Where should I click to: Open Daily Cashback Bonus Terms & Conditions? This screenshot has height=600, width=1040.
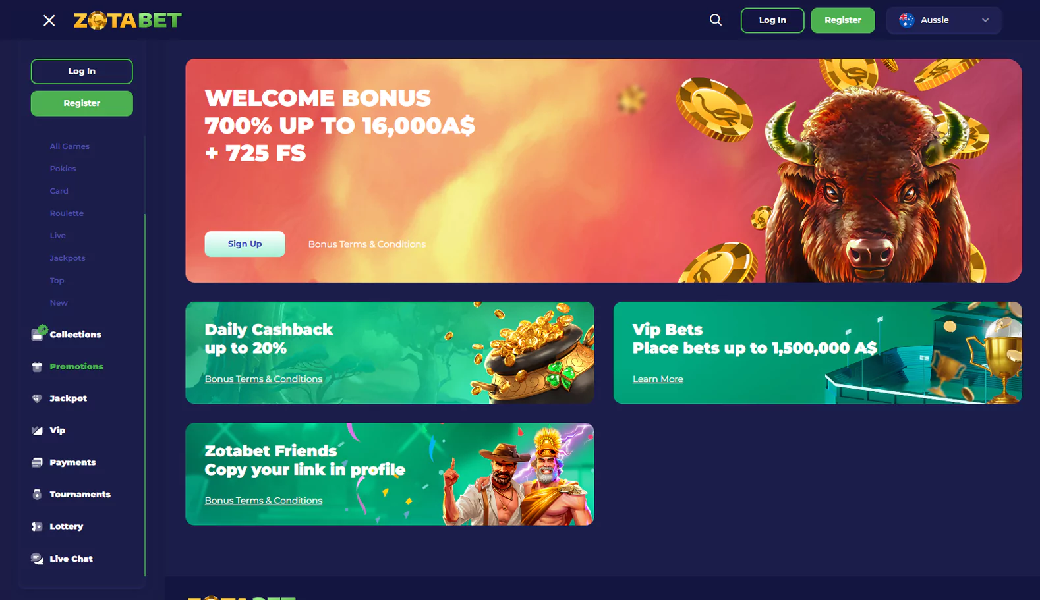point(264,379)
